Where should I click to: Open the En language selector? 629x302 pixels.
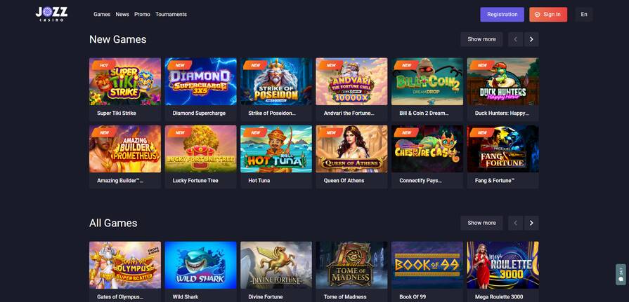coord(584,15)
